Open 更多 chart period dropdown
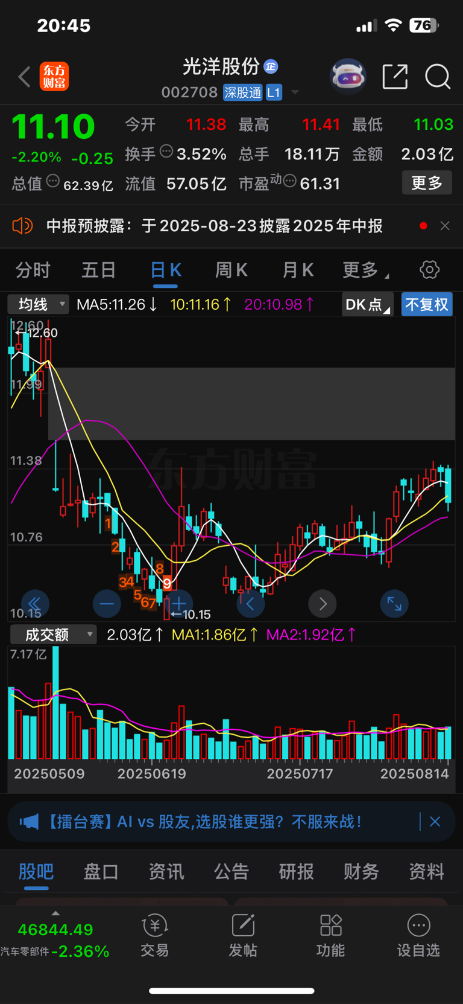 coord(366,270)
